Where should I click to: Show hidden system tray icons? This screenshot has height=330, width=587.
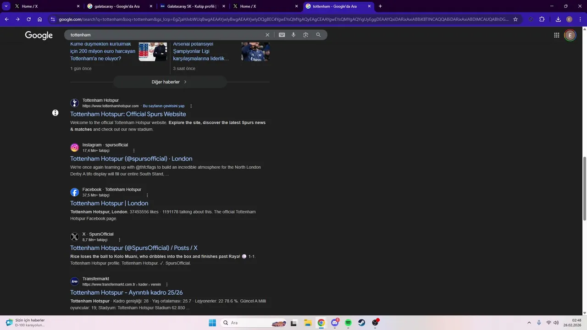(529, 323)
